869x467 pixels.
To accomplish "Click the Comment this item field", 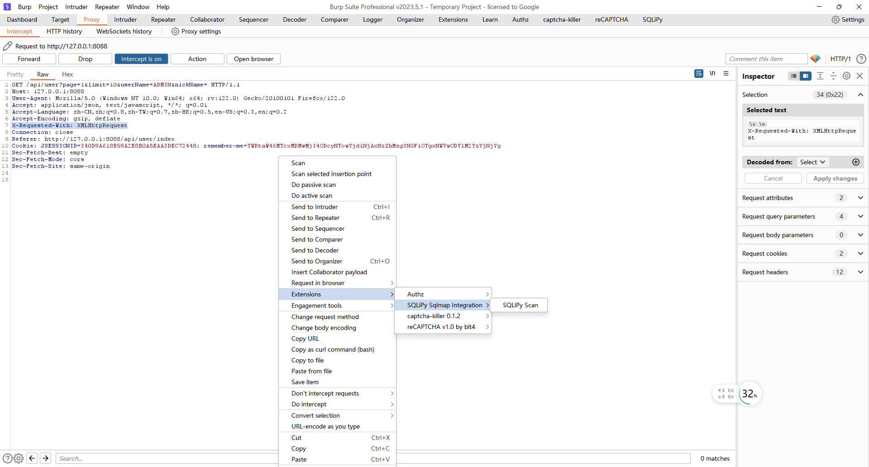I will click(766, 59).
